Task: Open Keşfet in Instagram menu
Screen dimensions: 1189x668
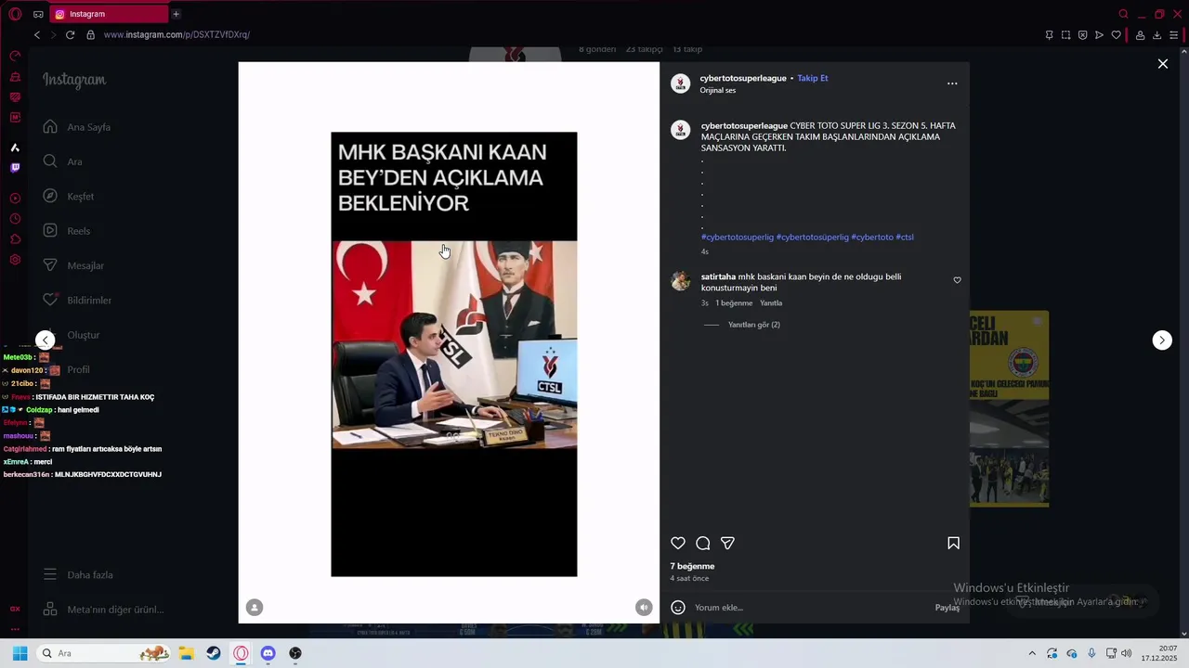Action: (x=69, y=197)
